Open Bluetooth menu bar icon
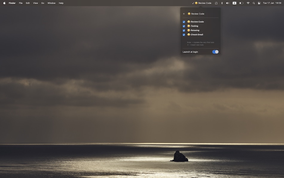284x178 pixels. [x=222, y=3]
